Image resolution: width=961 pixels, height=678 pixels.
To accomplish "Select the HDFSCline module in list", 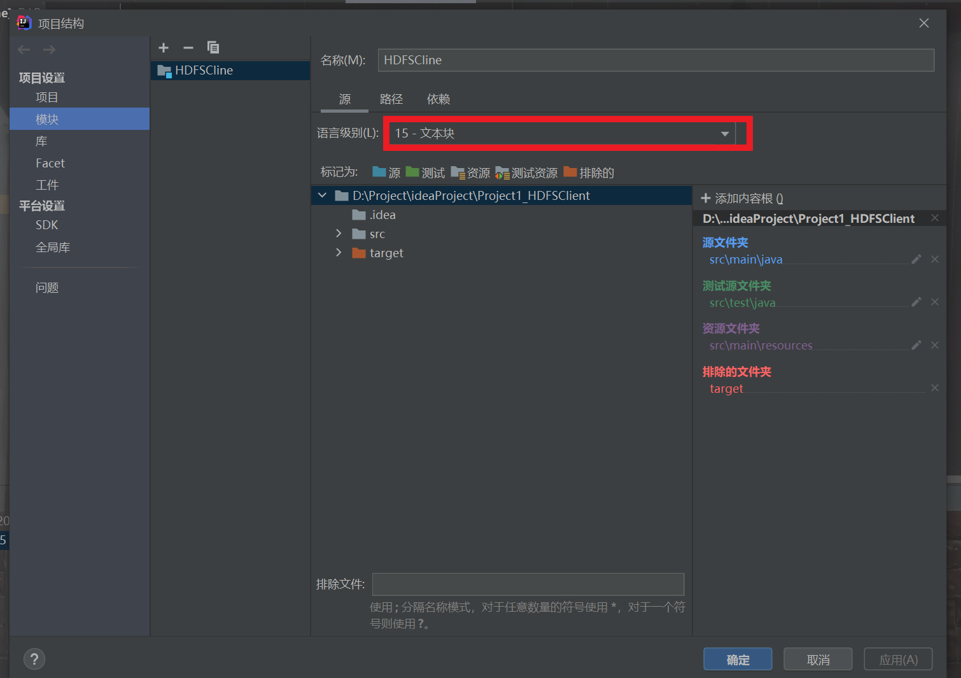I will pos(230,70).
